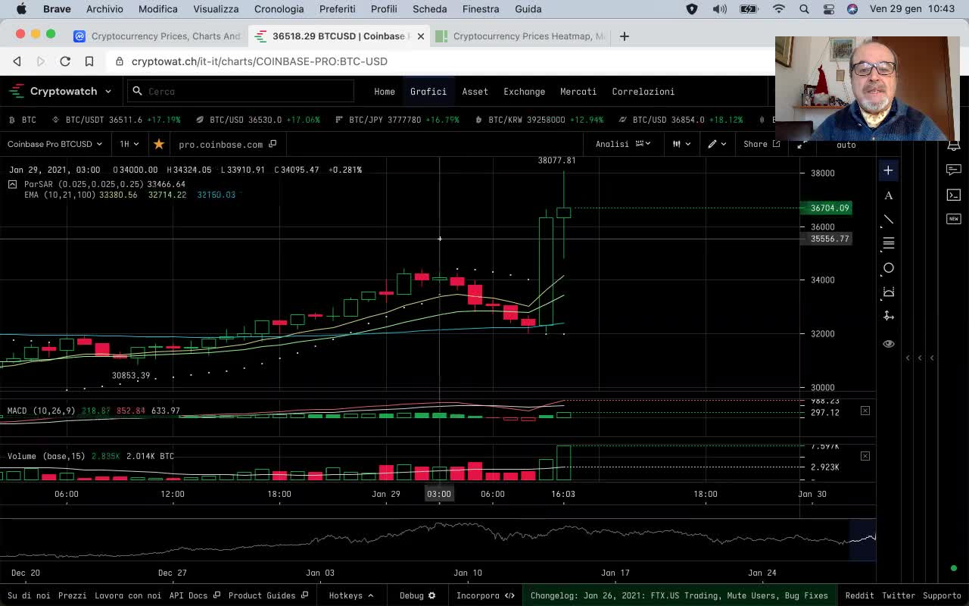Expand the Hotkeys footer menu
The image size is (969, 606).
[x=351, y=595]
